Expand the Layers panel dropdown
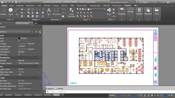The image size is (175, 98). click(x=86, y=20)
